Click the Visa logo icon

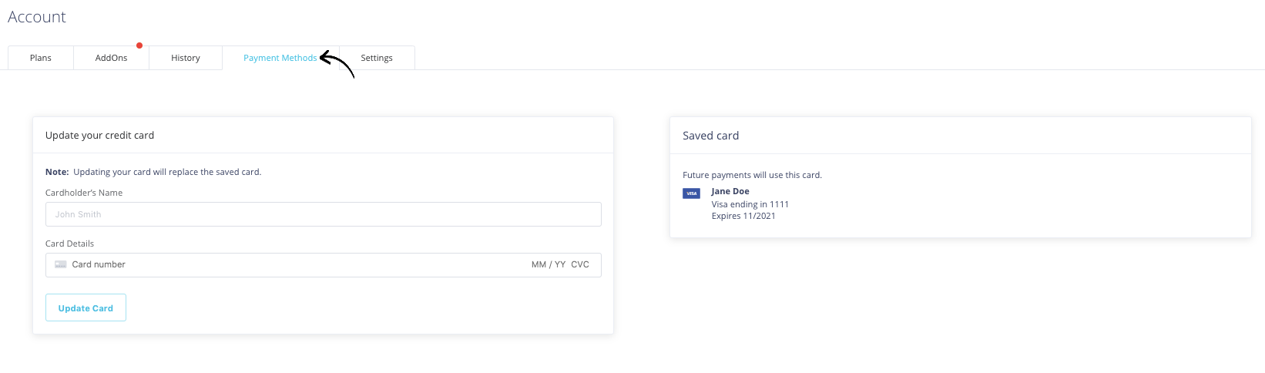click(x=692, y=193)
